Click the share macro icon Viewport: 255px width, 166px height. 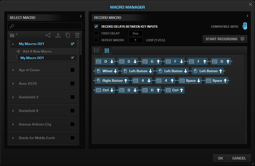[x=48, y=35]
